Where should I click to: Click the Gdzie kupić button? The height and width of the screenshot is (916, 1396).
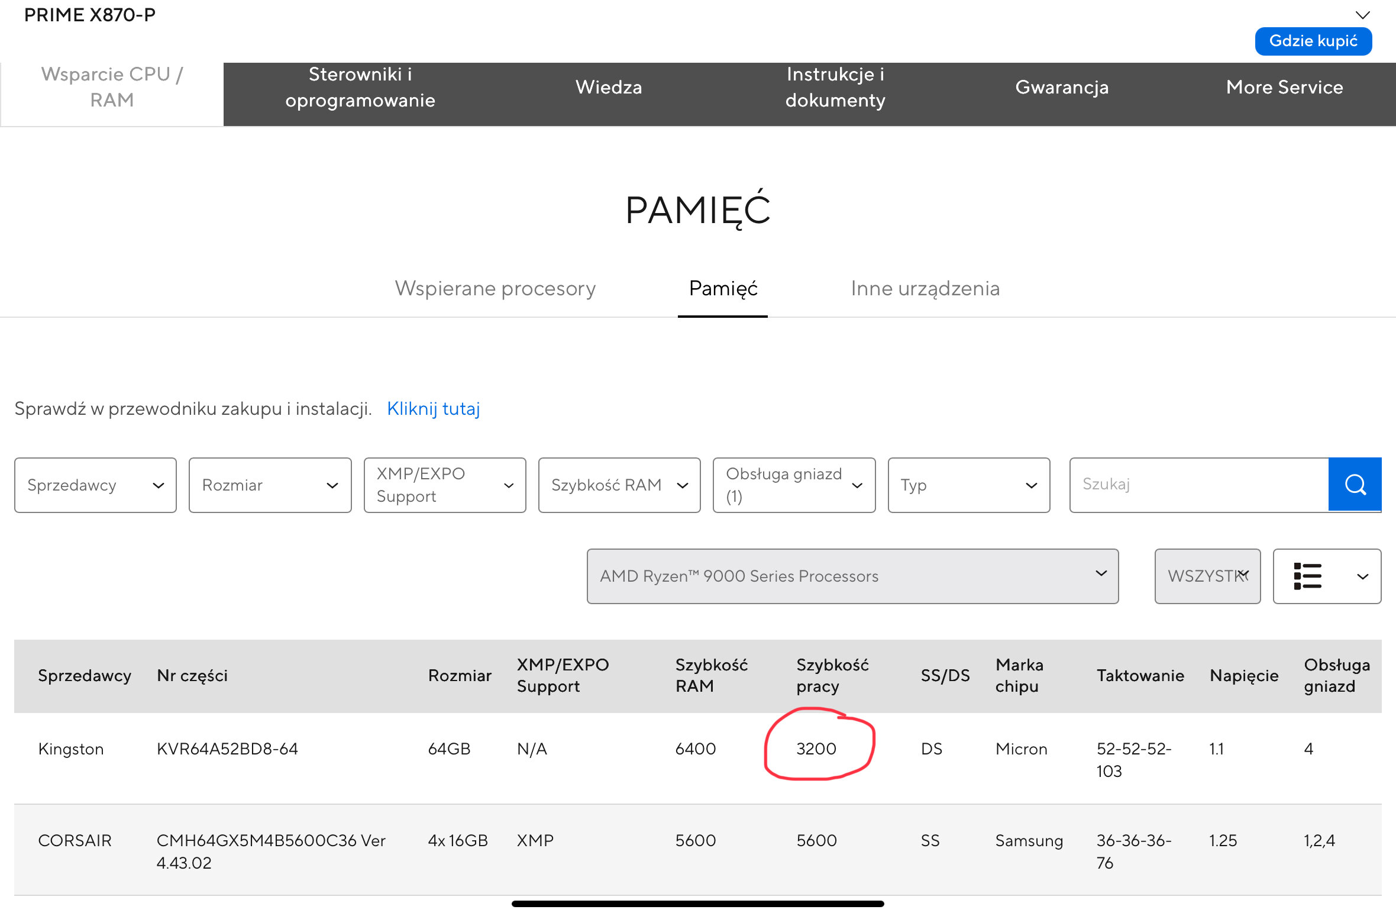(1313, 41)
